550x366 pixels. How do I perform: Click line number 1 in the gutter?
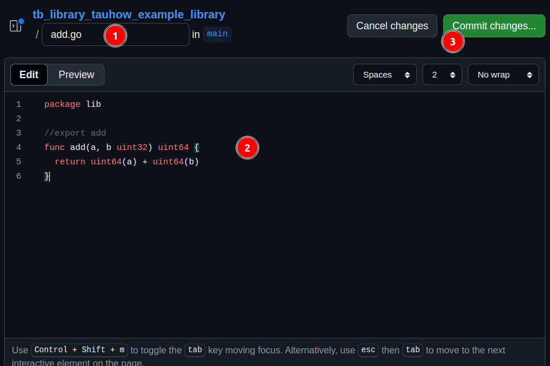(x=18, y=105)
